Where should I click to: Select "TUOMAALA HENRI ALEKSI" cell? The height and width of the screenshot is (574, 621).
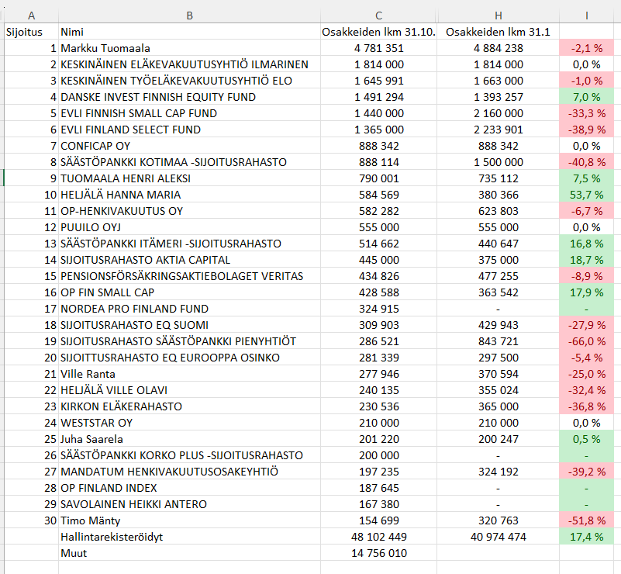tap(189, 178)
